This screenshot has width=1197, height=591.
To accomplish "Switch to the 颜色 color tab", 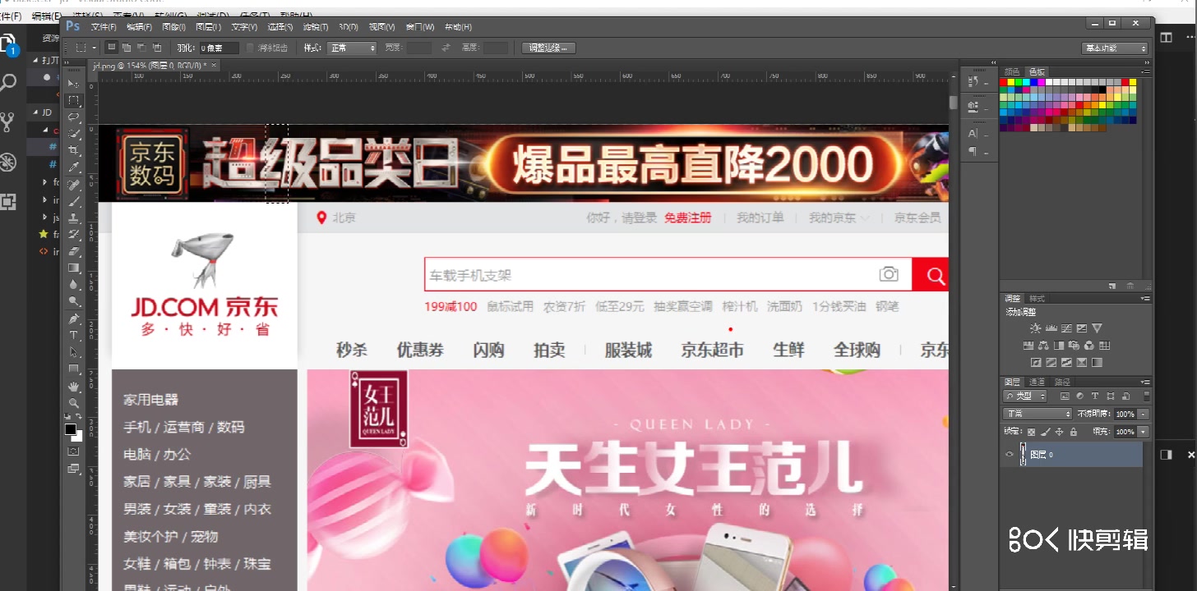I will coord(1012,71).
